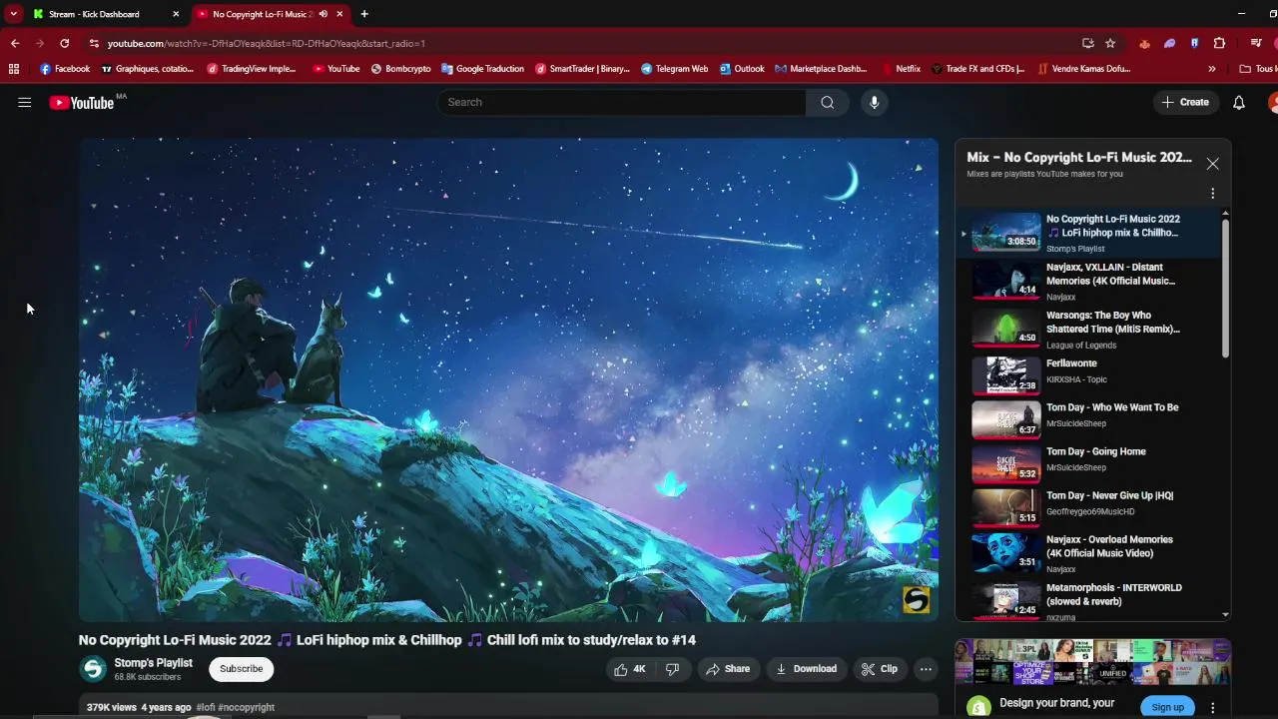The height and width of the screenshot is (719, 1278).
Task: Click the Download button
Action: click(807, 669)
